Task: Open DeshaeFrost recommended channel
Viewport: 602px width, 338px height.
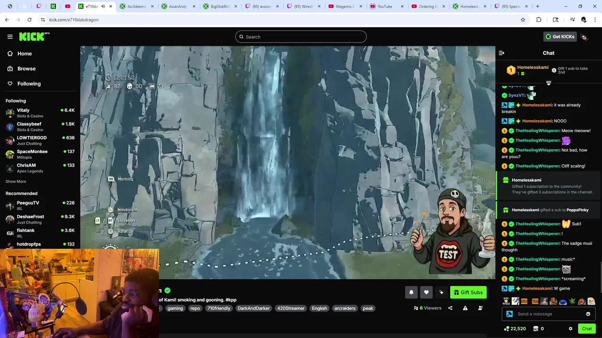Action: (40, 219)
